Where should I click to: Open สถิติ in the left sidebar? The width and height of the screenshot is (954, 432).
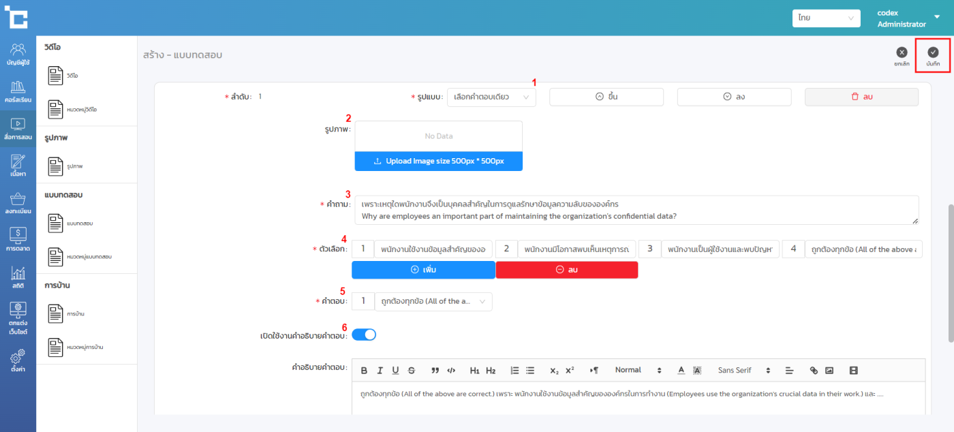point(18,277)
